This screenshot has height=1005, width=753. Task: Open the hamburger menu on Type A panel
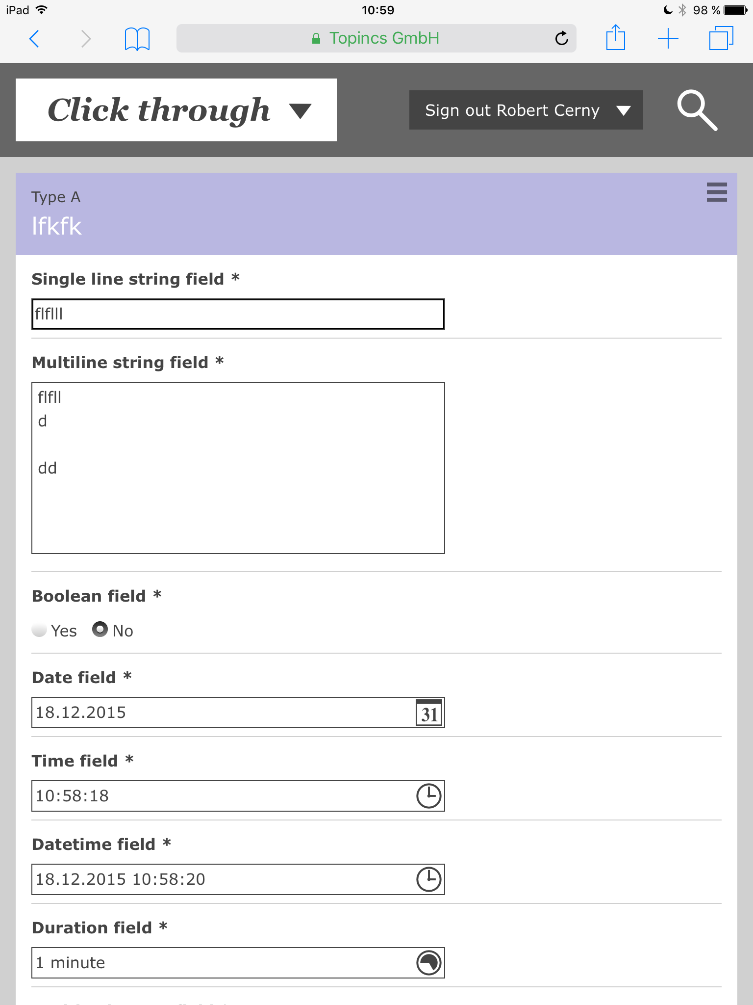pyautogui.click(x=716, y=192)
